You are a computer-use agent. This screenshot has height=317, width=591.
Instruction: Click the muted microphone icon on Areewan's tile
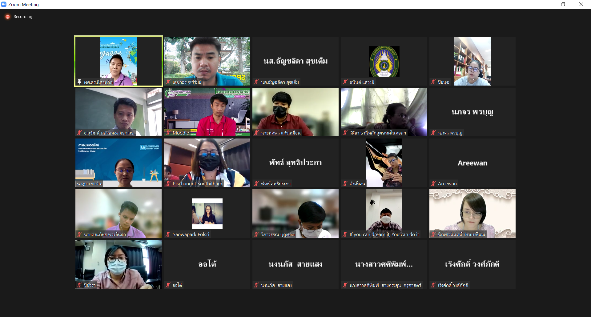click(433, 183)
